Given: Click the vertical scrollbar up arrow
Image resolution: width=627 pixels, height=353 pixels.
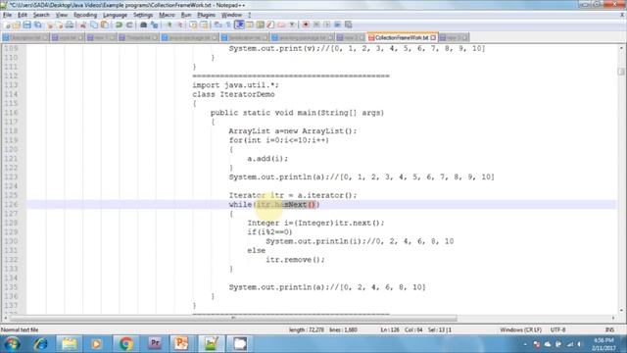Looking at the screenshot, I should point(621,48).
